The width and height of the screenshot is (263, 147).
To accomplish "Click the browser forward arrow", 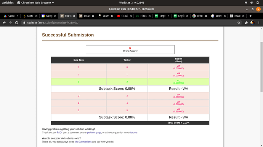I will (x=10, y=22).
